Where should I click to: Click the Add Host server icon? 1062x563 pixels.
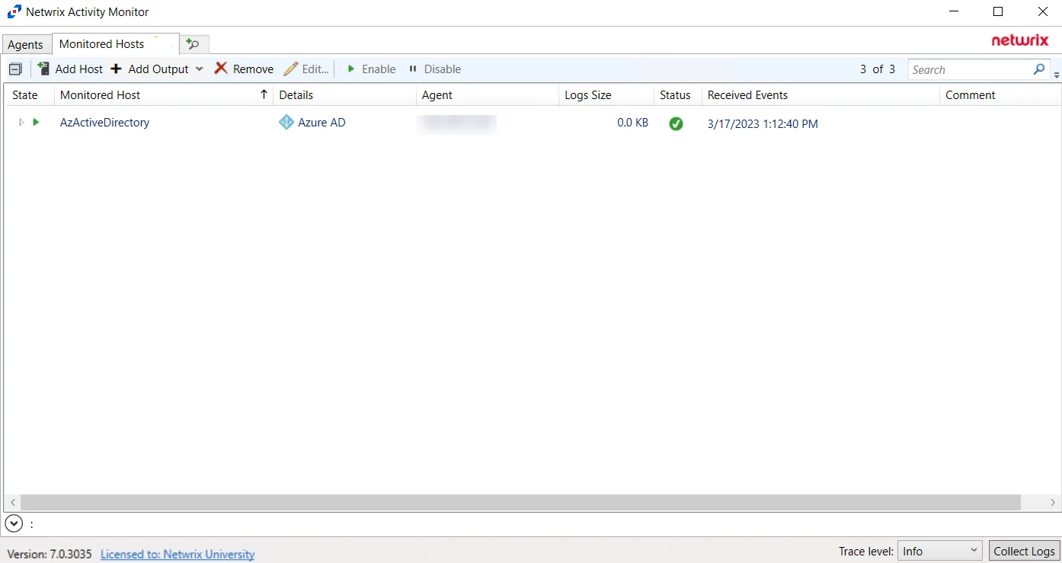[x=43, y=69]
